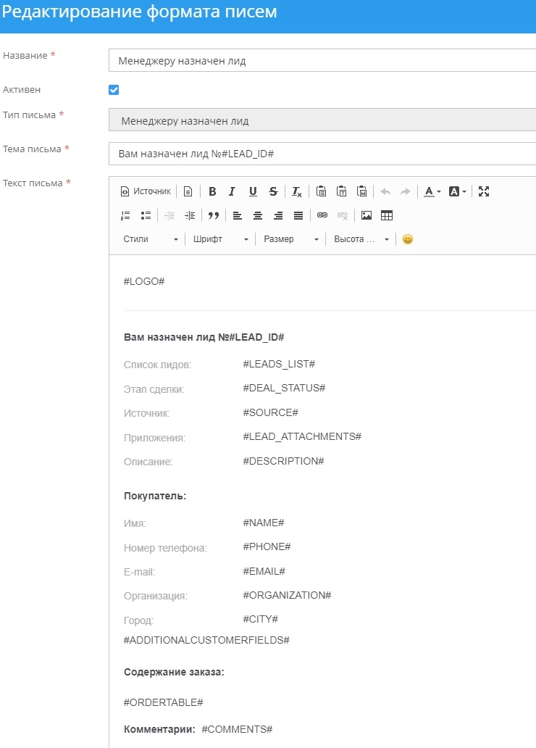Expand the Шрифт font dropdown
The height and width of the screenshot is (748, 536).
pyautogui.click(x=221, y=239)
